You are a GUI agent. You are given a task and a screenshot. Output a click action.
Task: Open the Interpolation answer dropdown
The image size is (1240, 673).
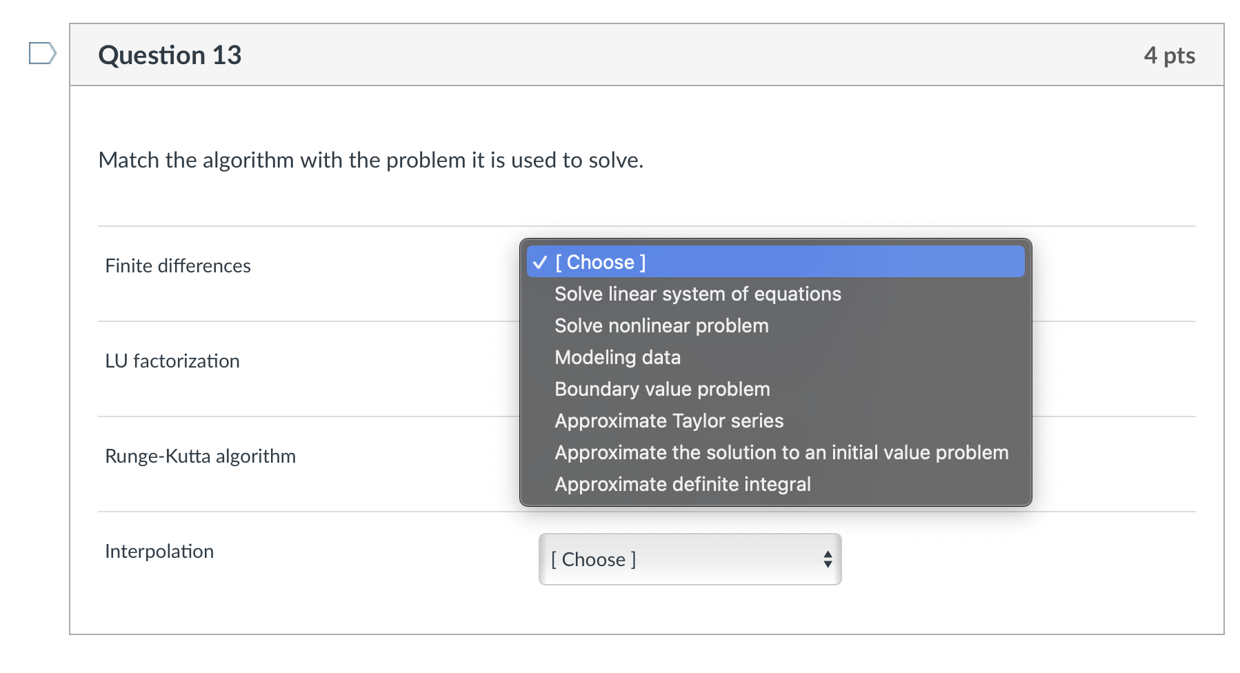pos(690,559)
